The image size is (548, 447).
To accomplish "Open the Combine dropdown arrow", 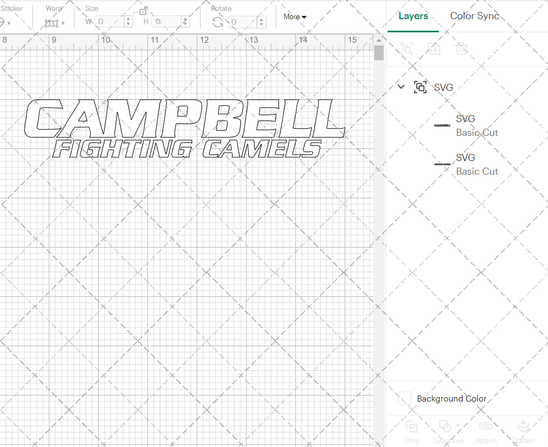I will pyautogui.click(x=456, y=427).
